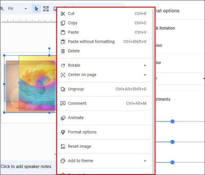Image resolution: width=205 pixels, height=175 pixels.
Task: Click the Delete trash icon
Action: [63, 51]
